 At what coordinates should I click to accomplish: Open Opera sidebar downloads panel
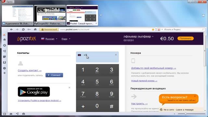click(5, 62)
